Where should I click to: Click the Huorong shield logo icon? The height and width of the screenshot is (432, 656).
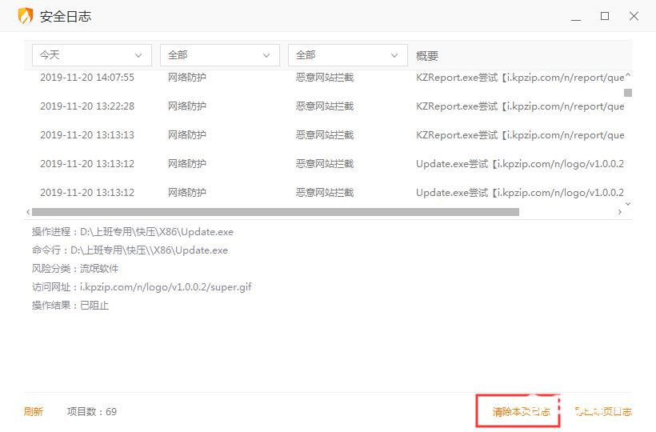coord(26,16)
